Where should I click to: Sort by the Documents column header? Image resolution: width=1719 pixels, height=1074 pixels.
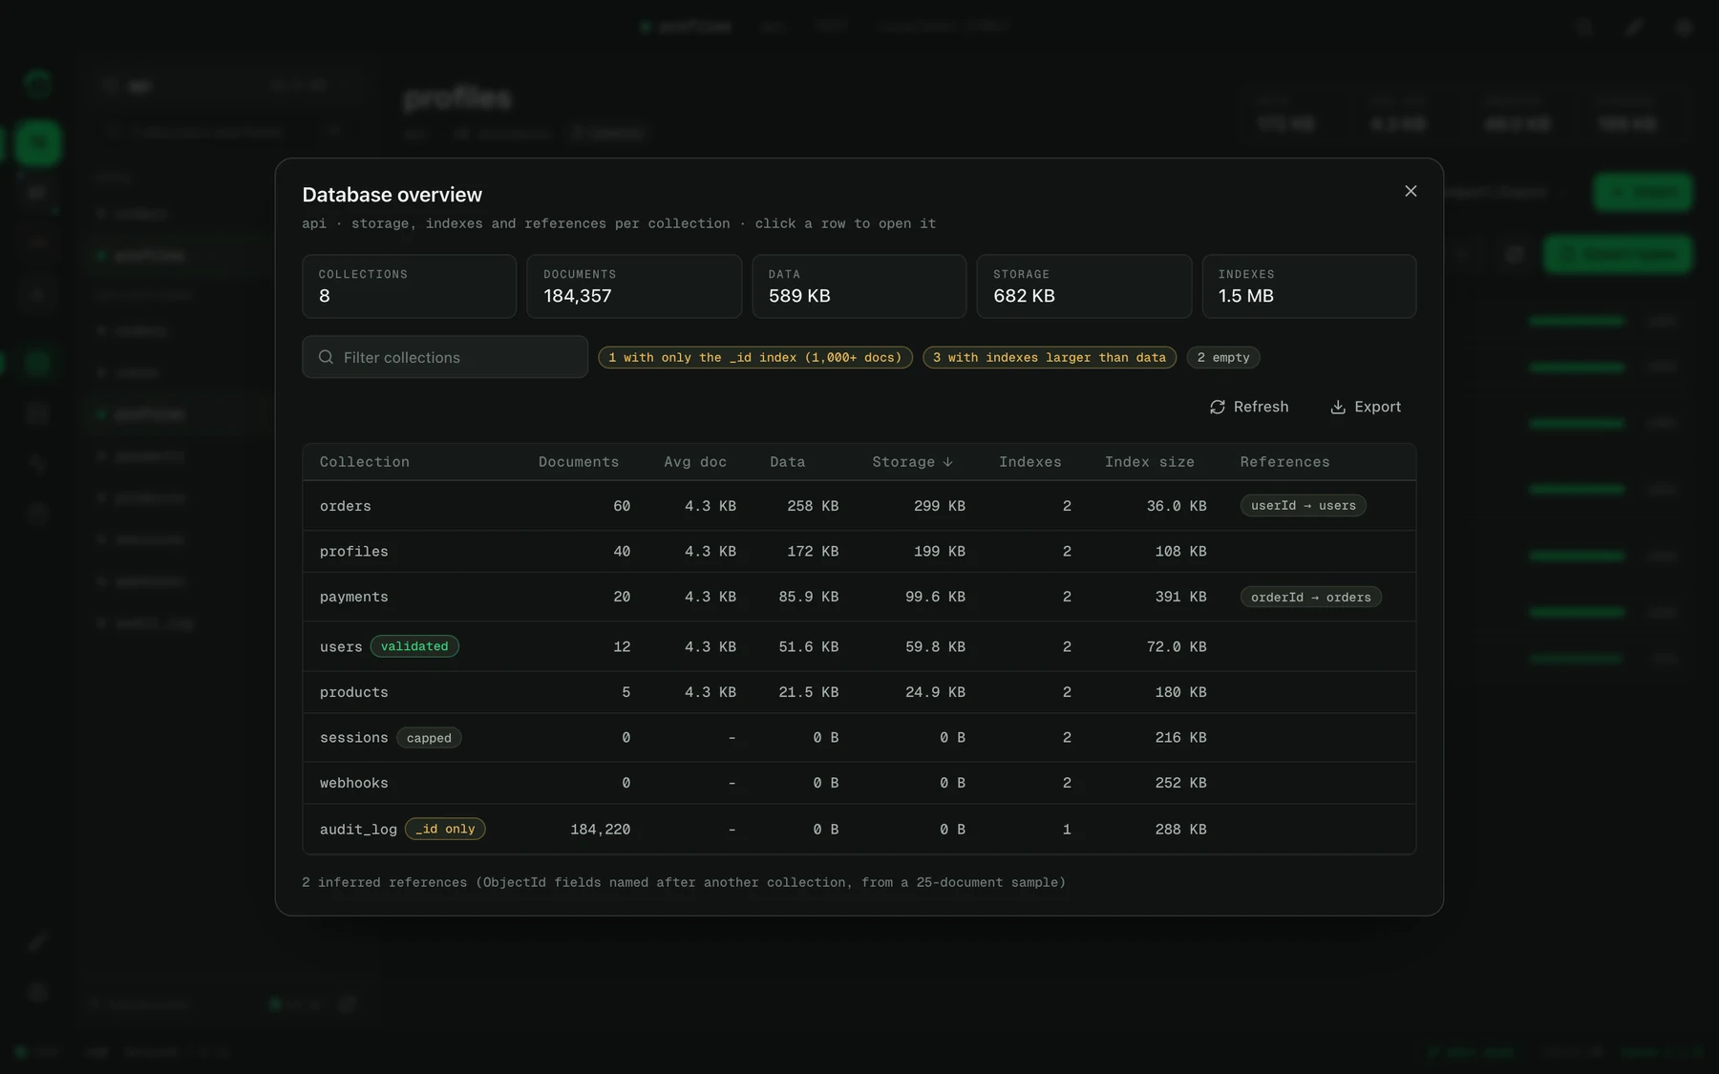(579, 462)
